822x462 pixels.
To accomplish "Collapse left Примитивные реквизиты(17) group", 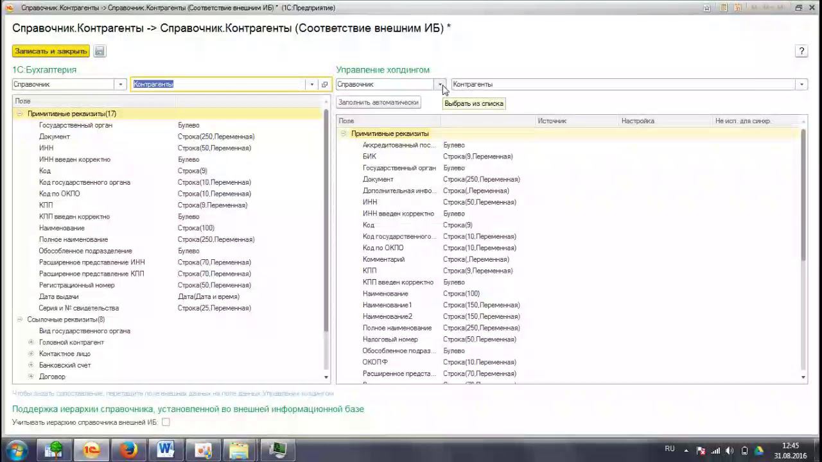I will [x=20, y=114].
